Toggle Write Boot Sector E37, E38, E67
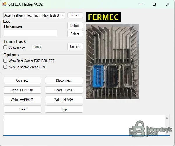175x146 pixels. pyautogui.click(x=5, y=61)
